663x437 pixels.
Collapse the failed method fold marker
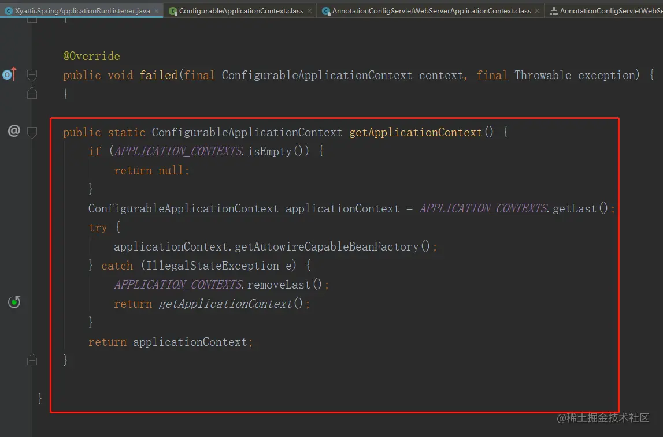pos(32,74)
